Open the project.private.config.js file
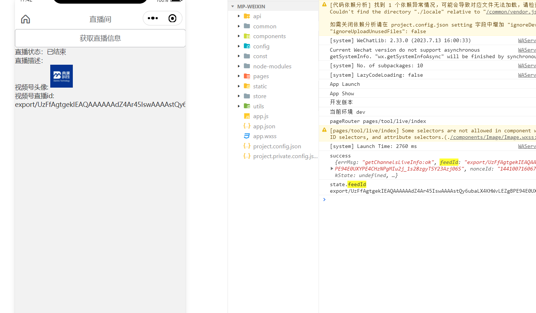 point(285,156)
